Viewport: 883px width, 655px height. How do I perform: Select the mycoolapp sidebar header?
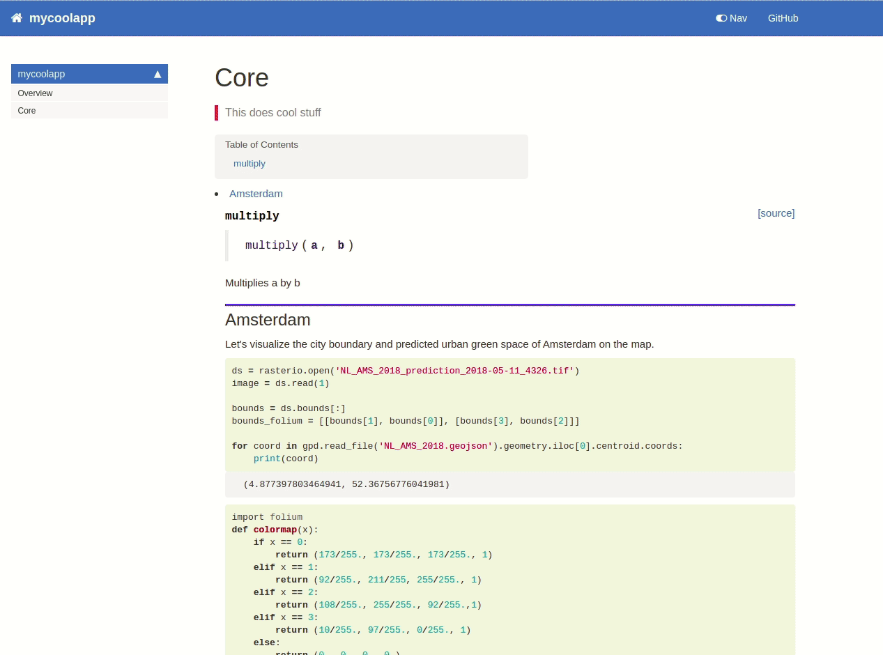89,74
